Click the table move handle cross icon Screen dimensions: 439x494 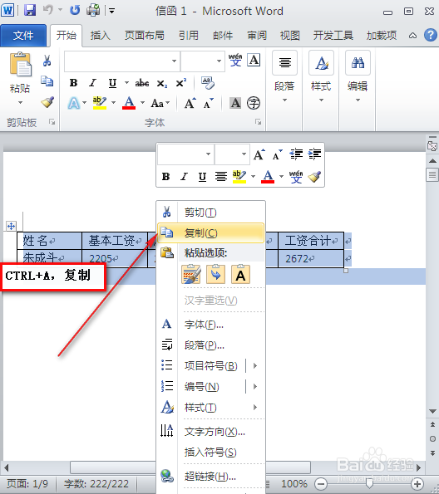[x=11, y=226]
